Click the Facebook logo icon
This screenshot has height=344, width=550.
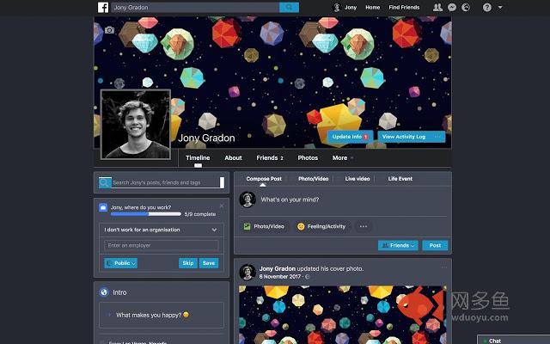[103, 7]
